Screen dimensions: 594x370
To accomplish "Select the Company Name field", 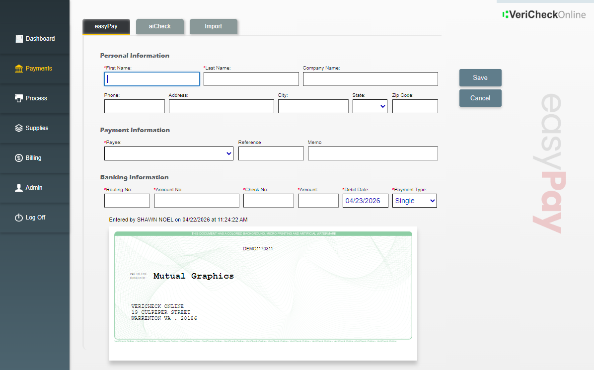I will point(371,79).
